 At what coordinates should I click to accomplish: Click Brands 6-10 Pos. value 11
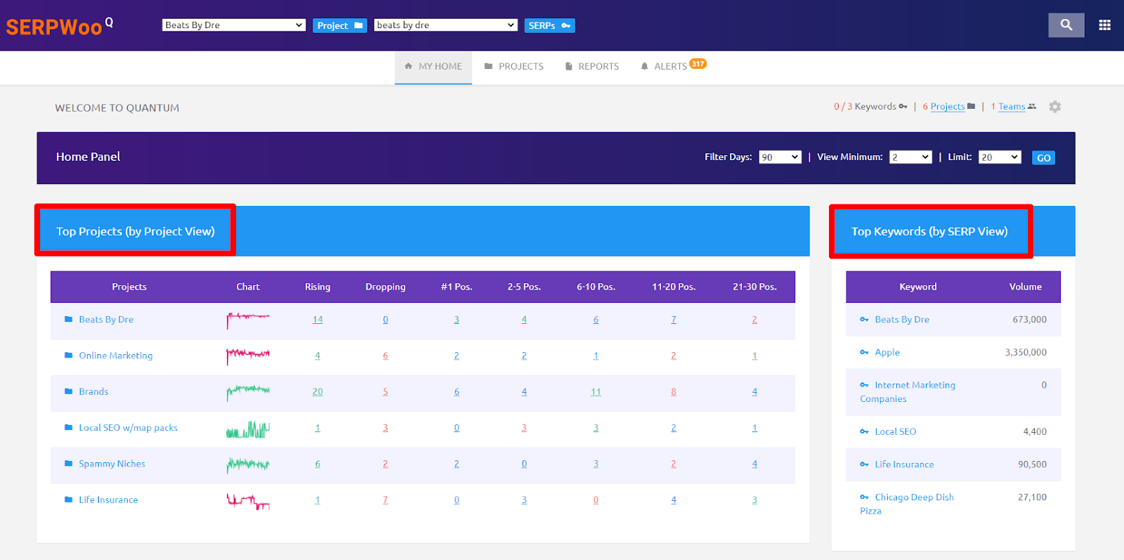coord(596,392)
